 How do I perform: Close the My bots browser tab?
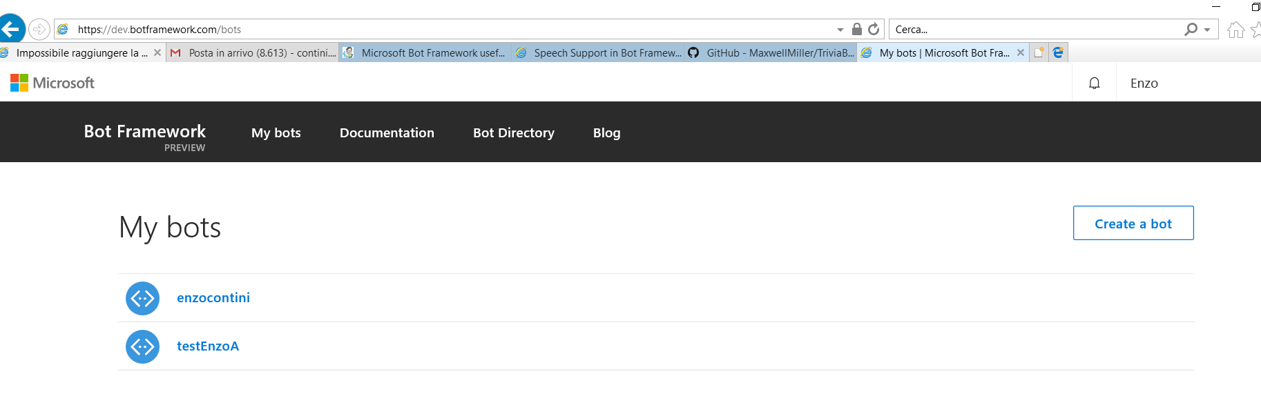coord(1020,52)
